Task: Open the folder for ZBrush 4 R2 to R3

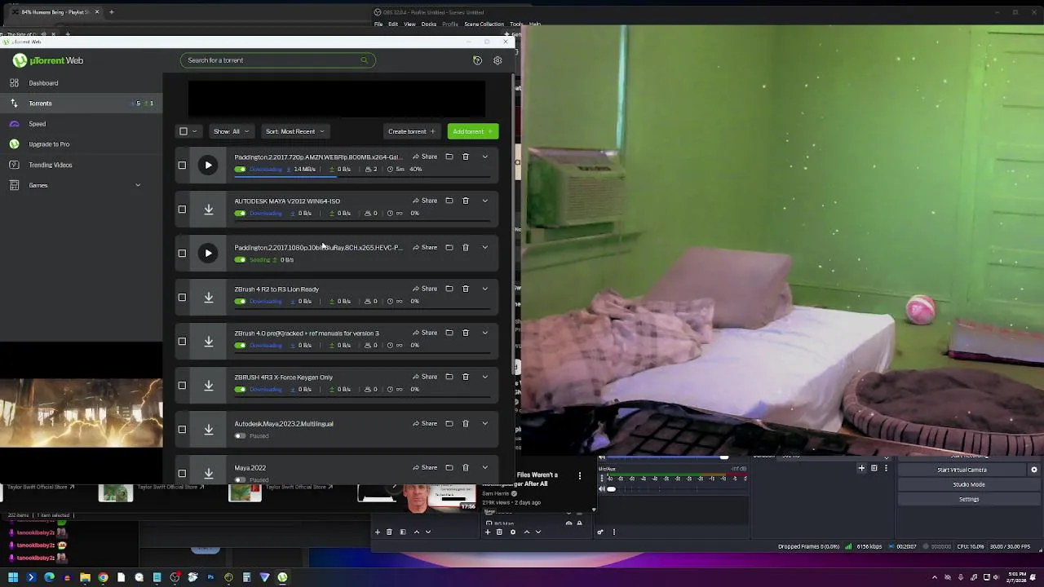Action: coord(449,289)
